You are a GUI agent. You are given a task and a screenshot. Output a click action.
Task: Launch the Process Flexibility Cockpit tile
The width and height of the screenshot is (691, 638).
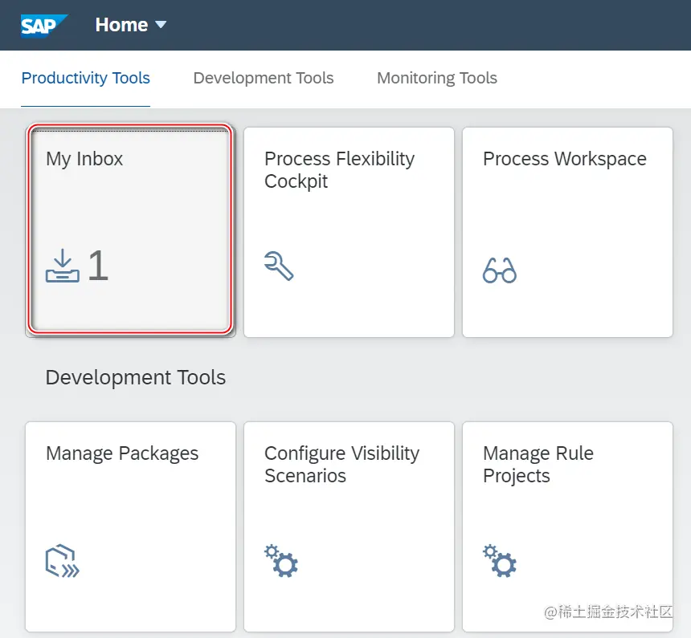(349, 232)
